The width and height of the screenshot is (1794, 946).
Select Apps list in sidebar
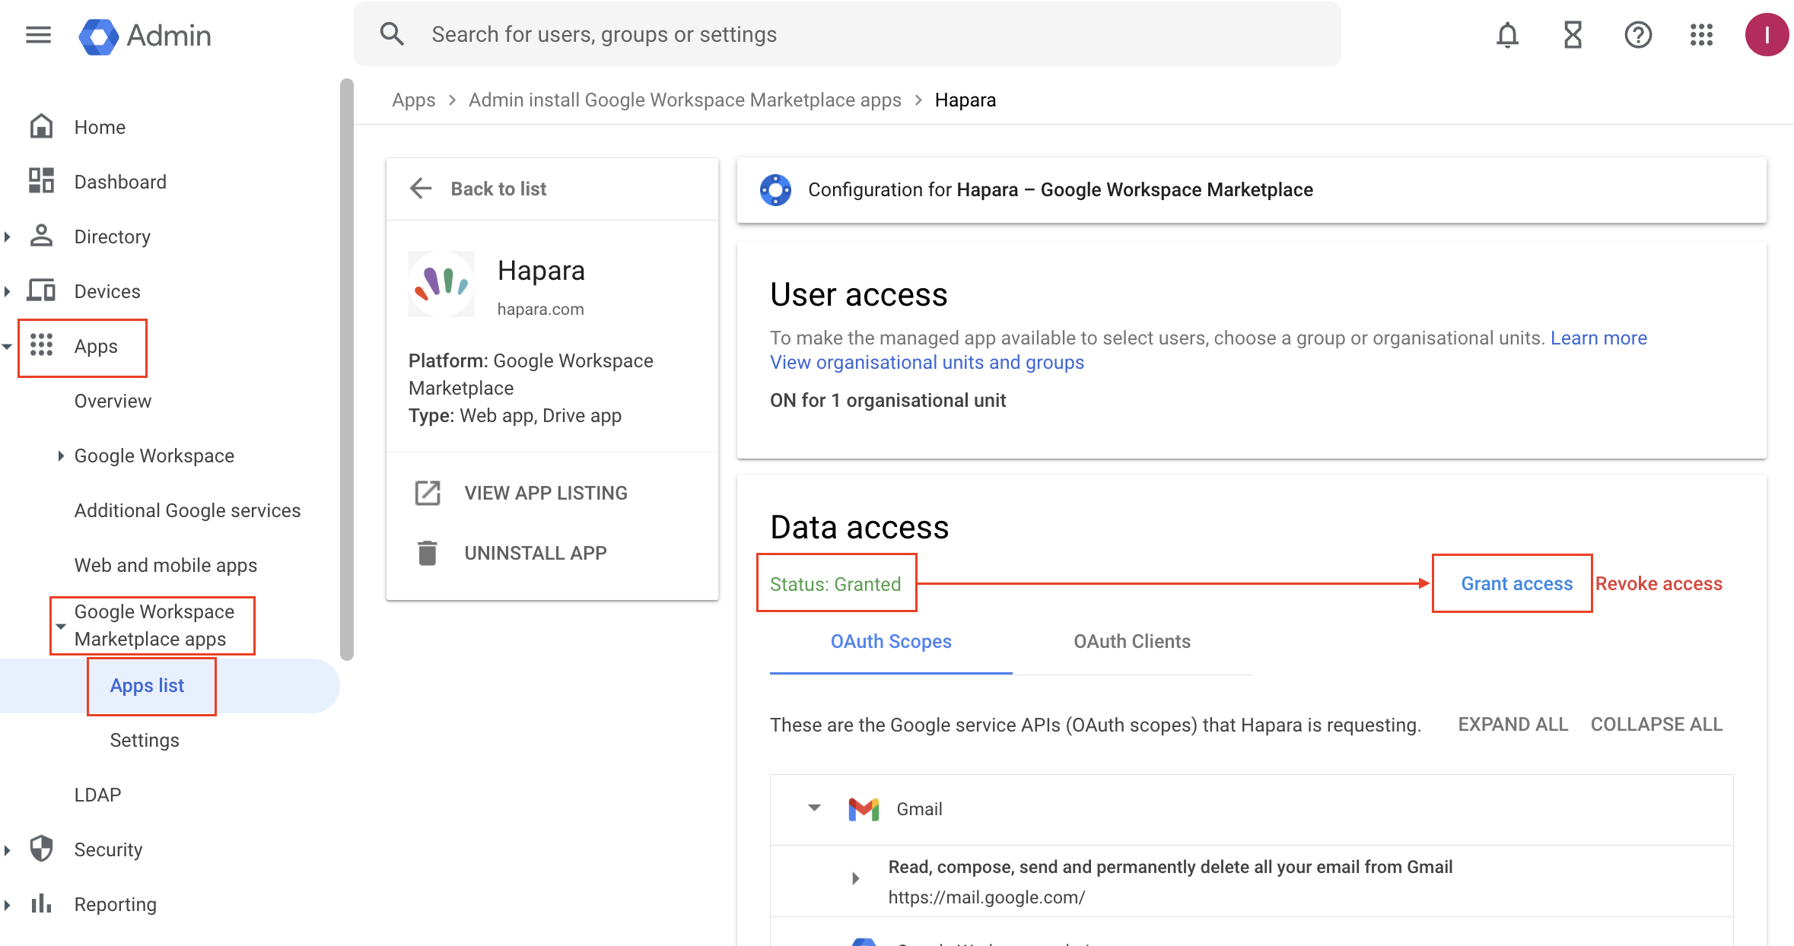pyautogui.click(x=147, y=686)
